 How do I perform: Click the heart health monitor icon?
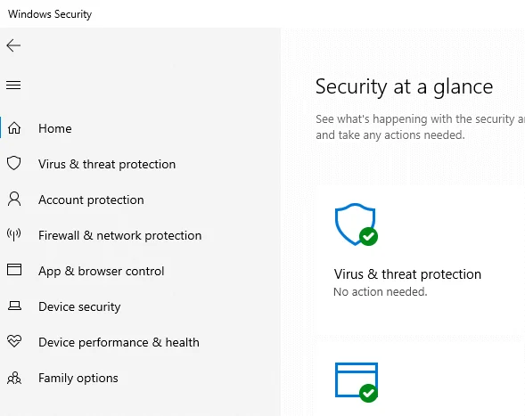click(x=14, y=341)
